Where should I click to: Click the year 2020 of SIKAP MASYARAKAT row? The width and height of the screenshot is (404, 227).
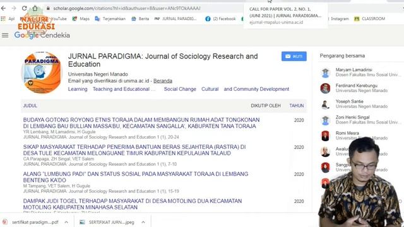(299, 147)
